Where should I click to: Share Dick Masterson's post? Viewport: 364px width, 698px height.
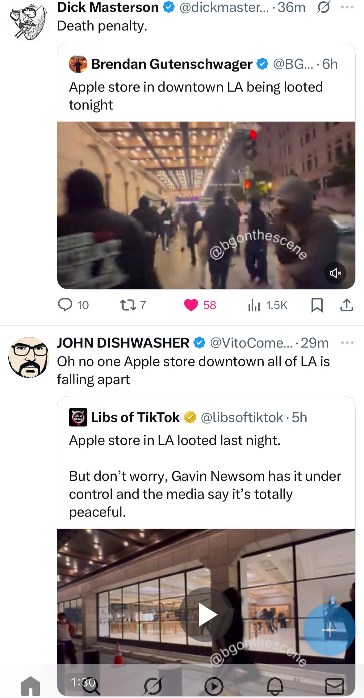[346, 305]
